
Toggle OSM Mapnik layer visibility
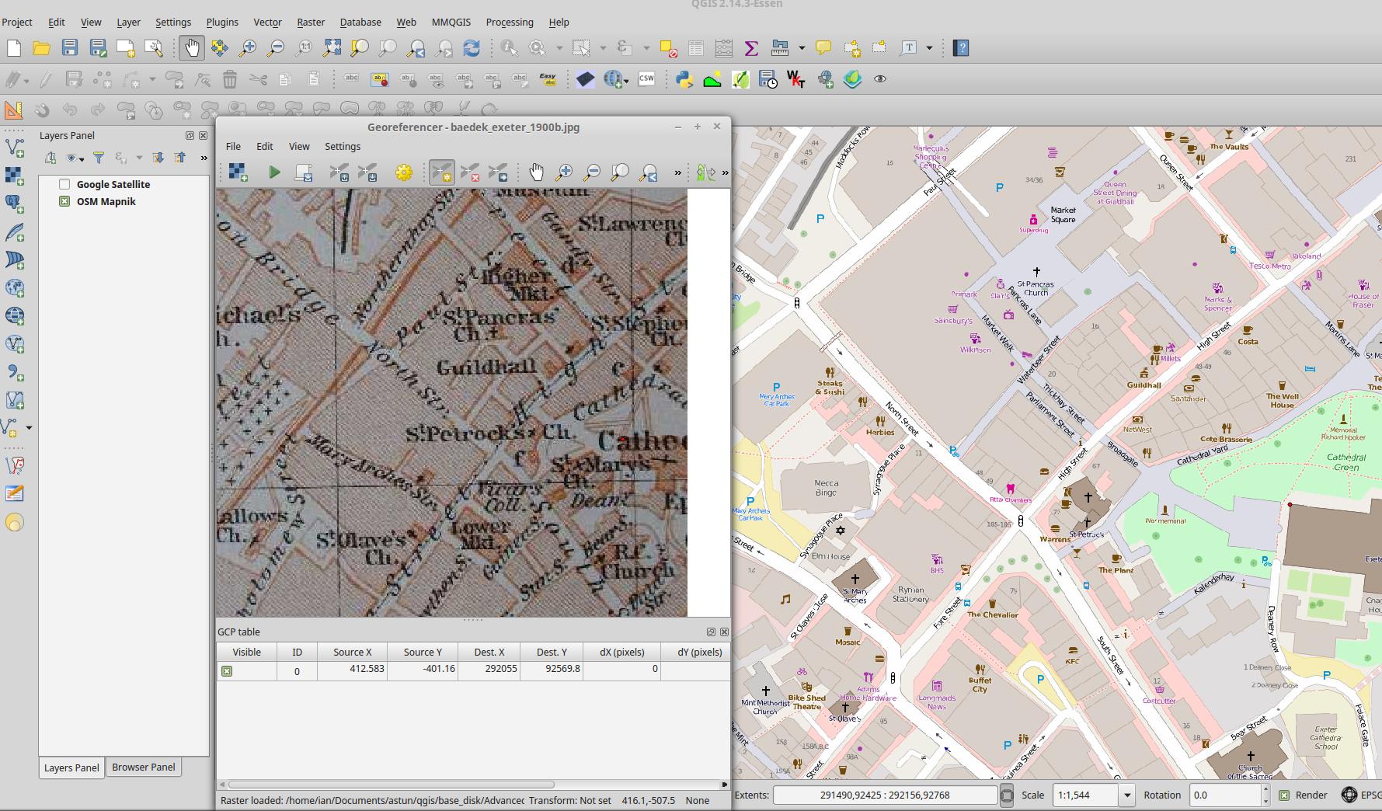pos(64,201)
